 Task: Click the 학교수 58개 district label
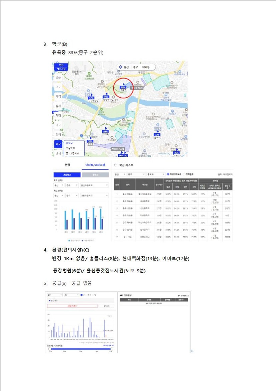(137, 88)
